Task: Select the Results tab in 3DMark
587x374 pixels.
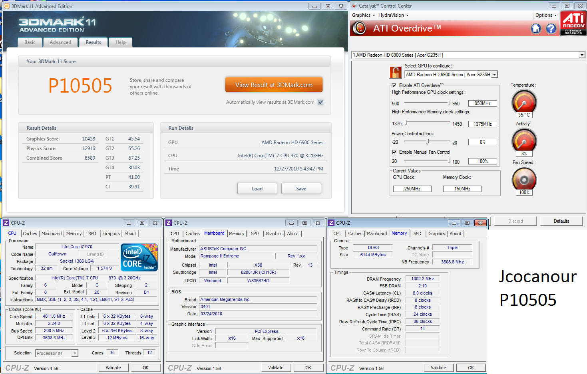Action: click(93, 42)
